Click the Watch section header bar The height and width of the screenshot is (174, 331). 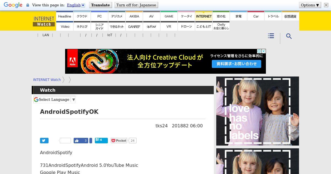123,90
